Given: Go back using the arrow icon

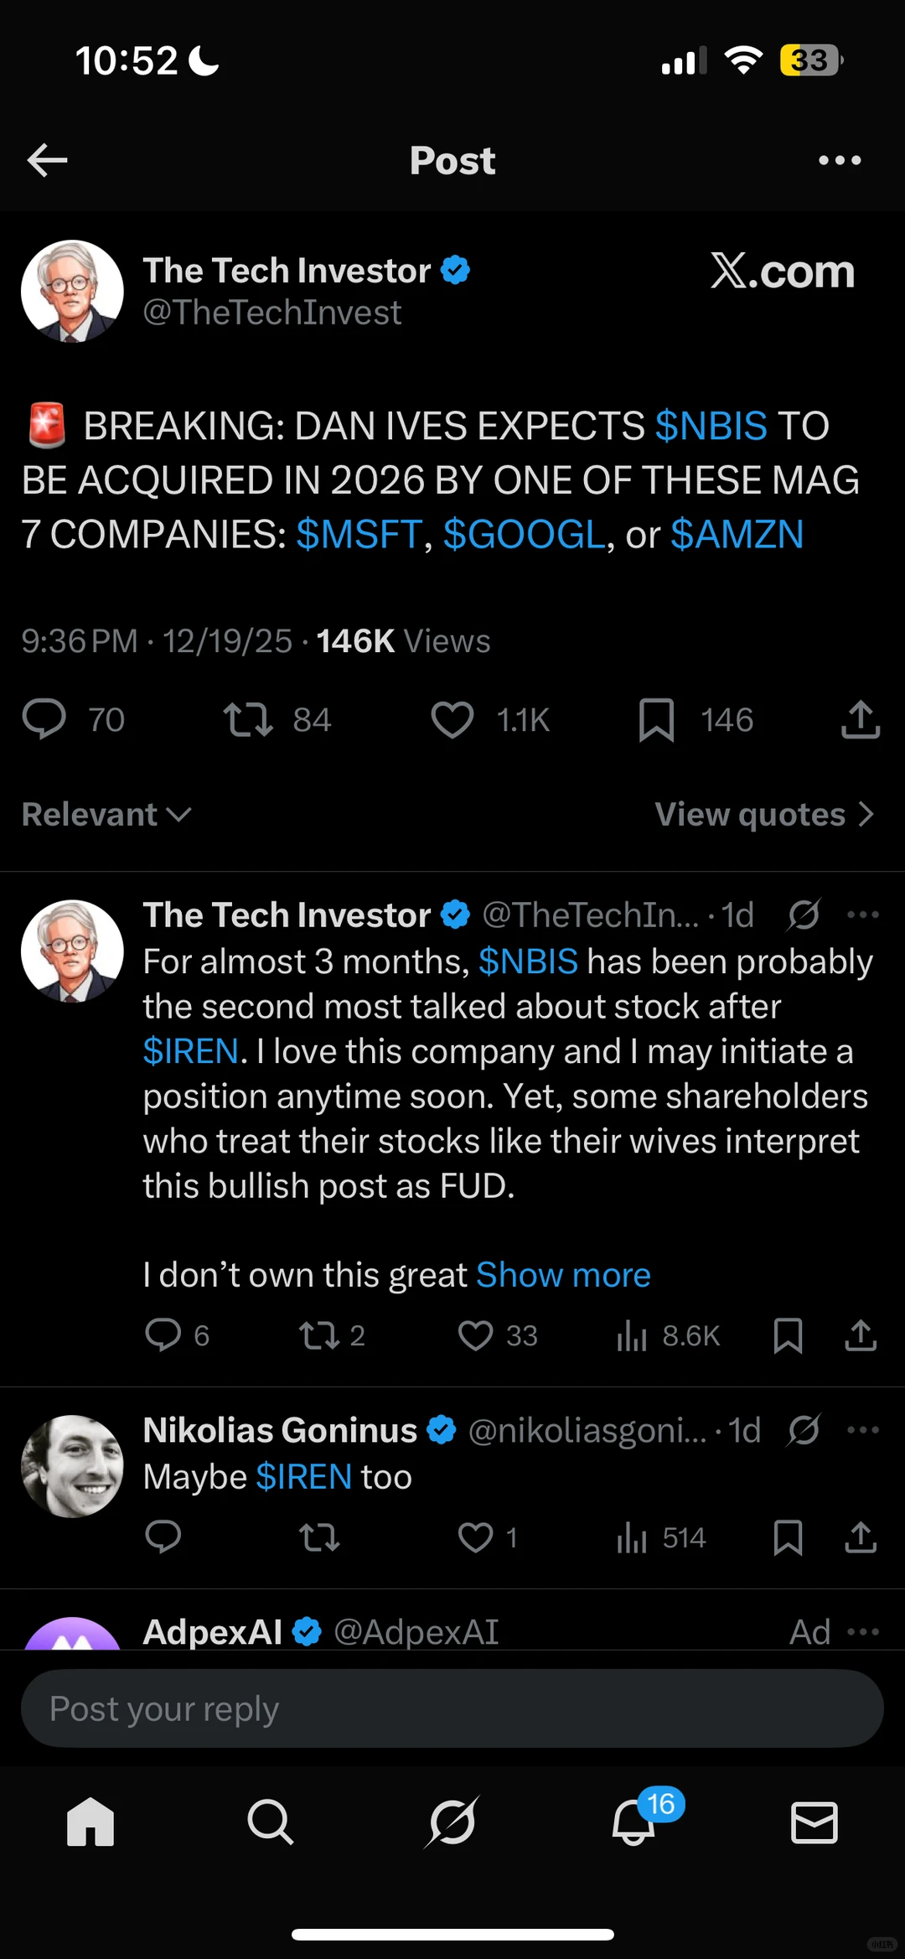Looking at the screenshot, I should coord(47,160).
